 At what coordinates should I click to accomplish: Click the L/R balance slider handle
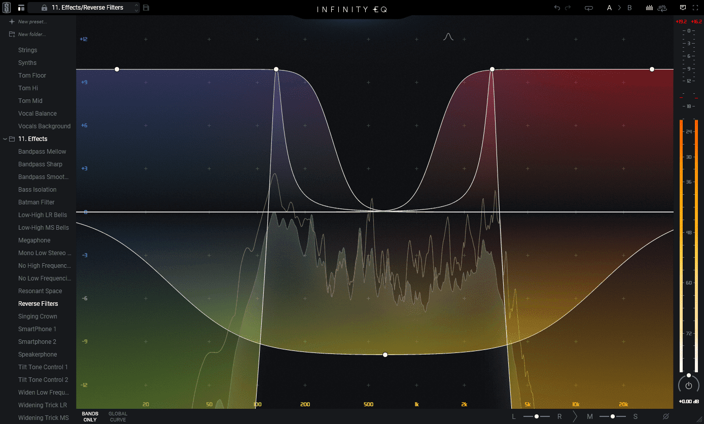point(537,416)
